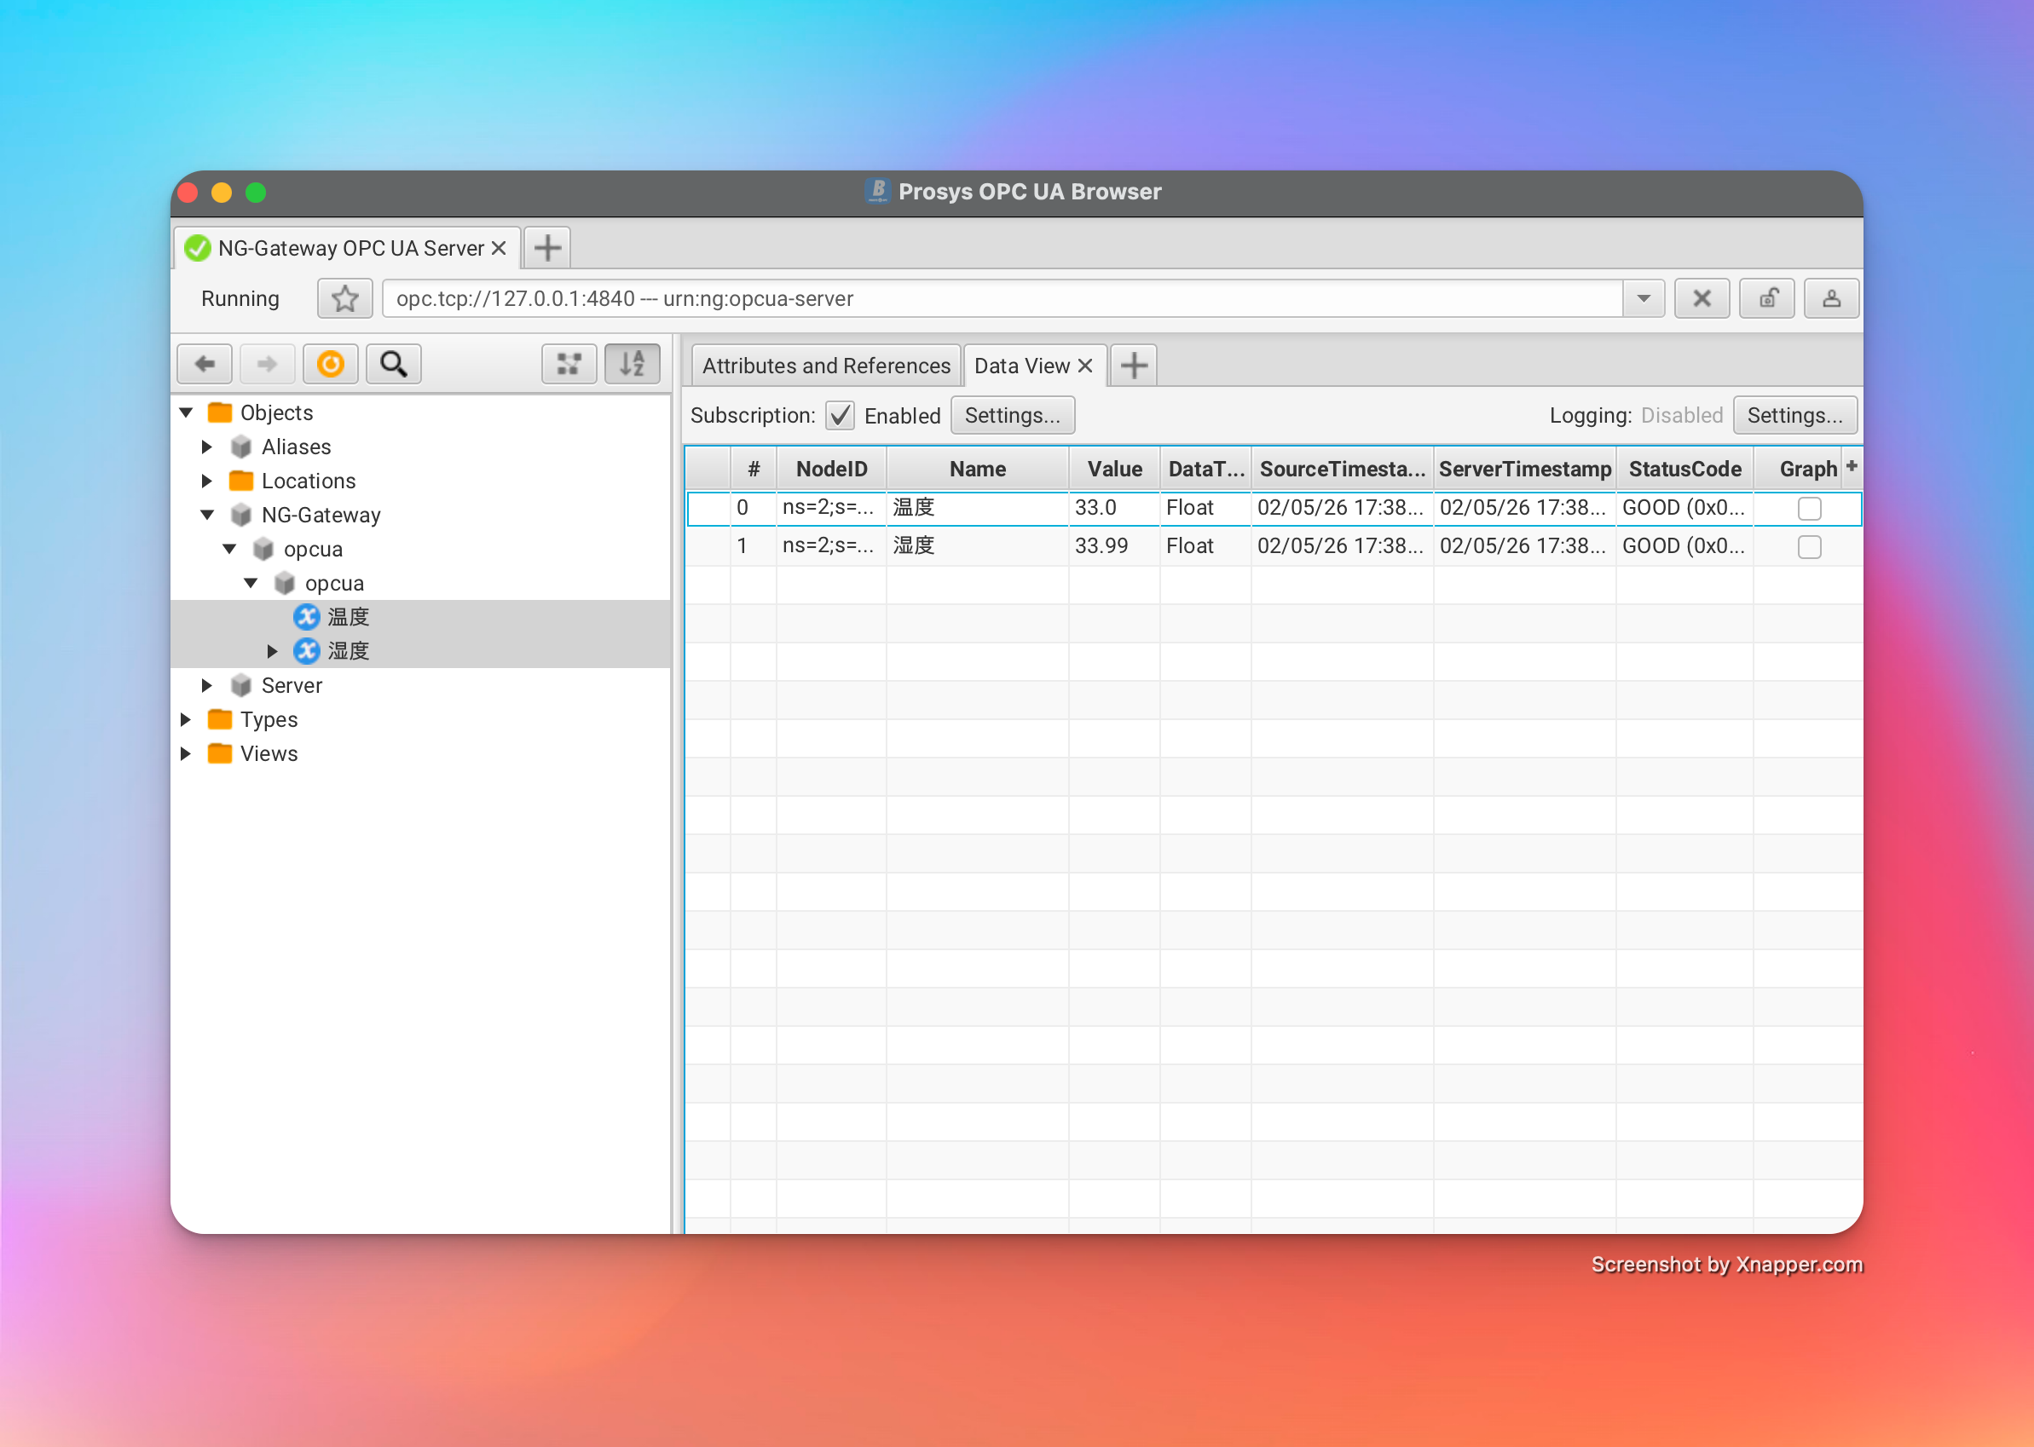This screenshot has height=1447, width=2034.
Task: Click the orange refresh icon
Action: pyautogui.click(x=331, y=364)
